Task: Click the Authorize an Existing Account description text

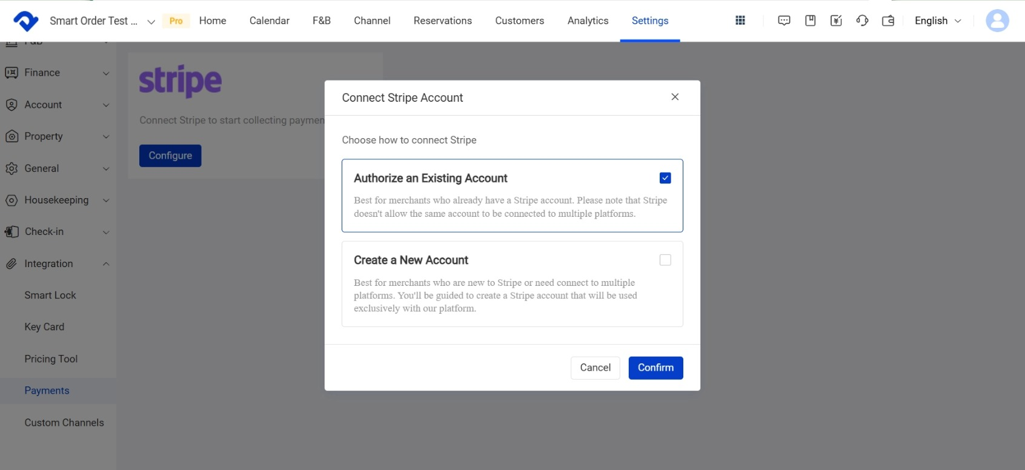Action: [x=511, y=207]
